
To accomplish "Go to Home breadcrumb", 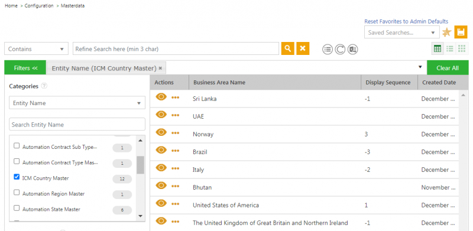I will pos(11,6).
